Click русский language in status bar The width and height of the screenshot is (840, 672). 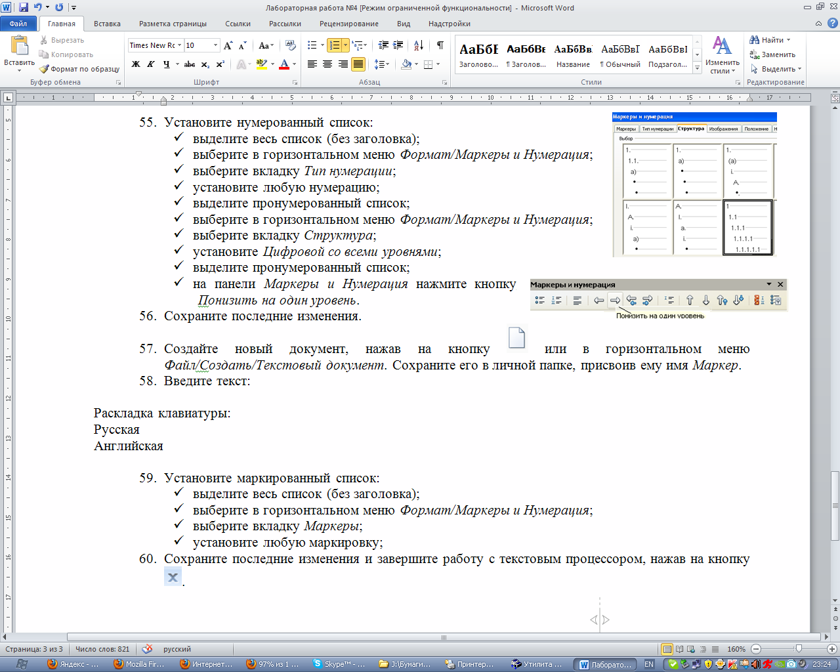click(x=177, y=649)
